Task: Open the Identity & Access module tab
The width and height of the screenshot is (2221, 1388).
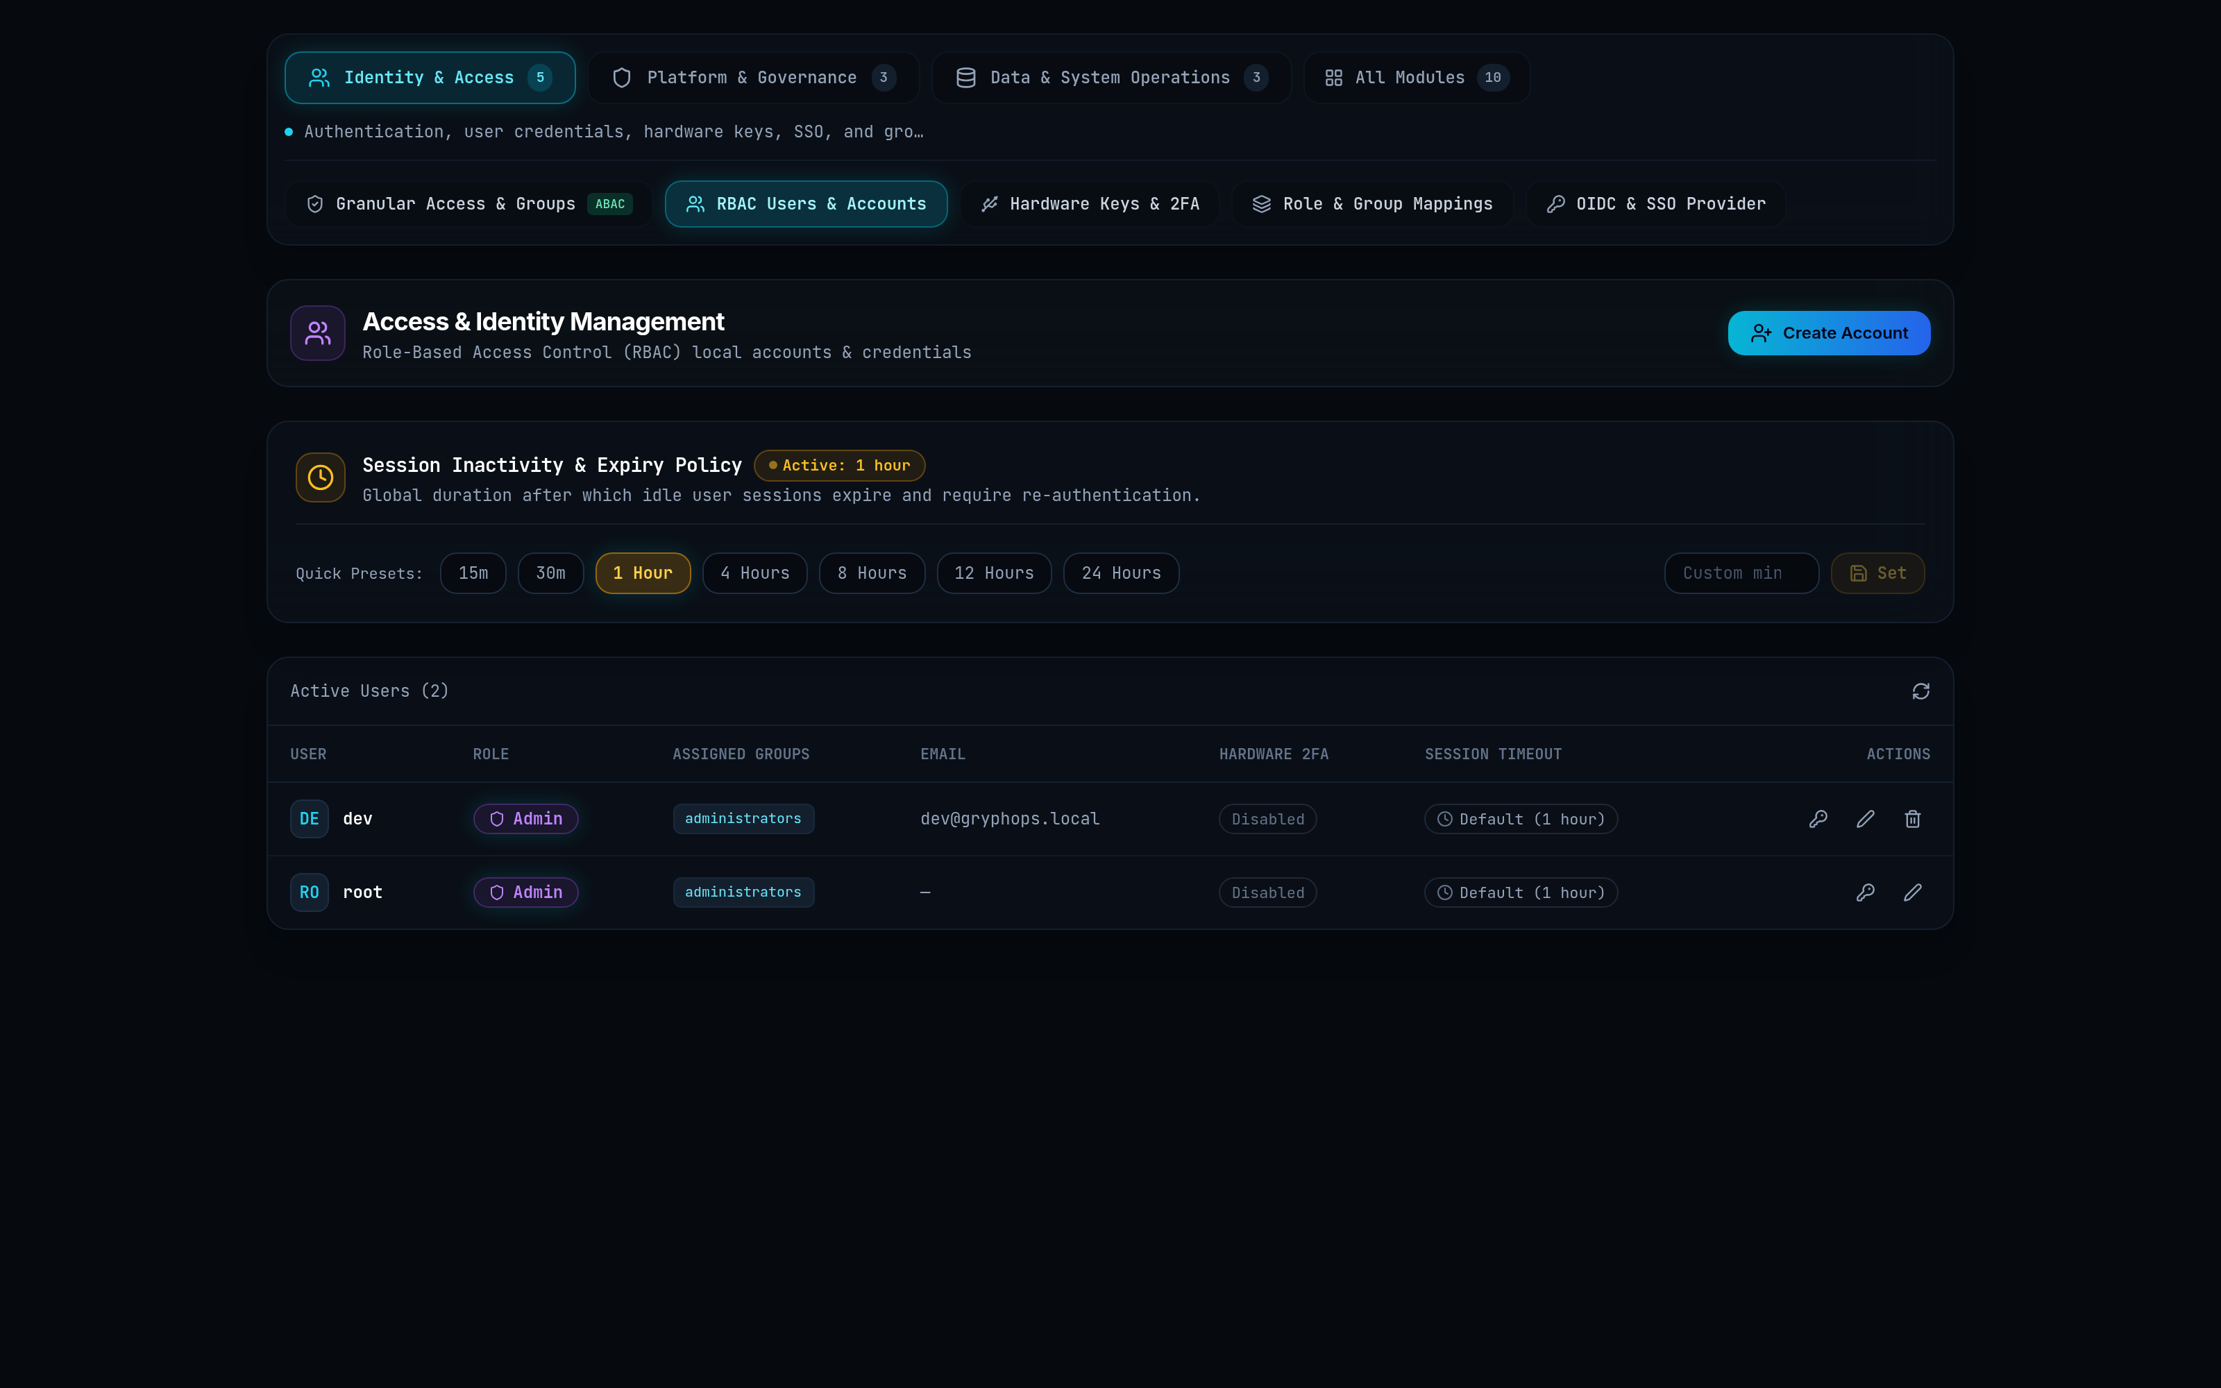Action: (x=430, y=78)
